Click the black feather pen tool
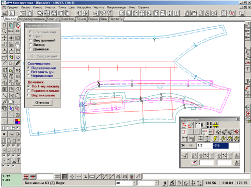 pyautogui.click(x=18, y=63)
